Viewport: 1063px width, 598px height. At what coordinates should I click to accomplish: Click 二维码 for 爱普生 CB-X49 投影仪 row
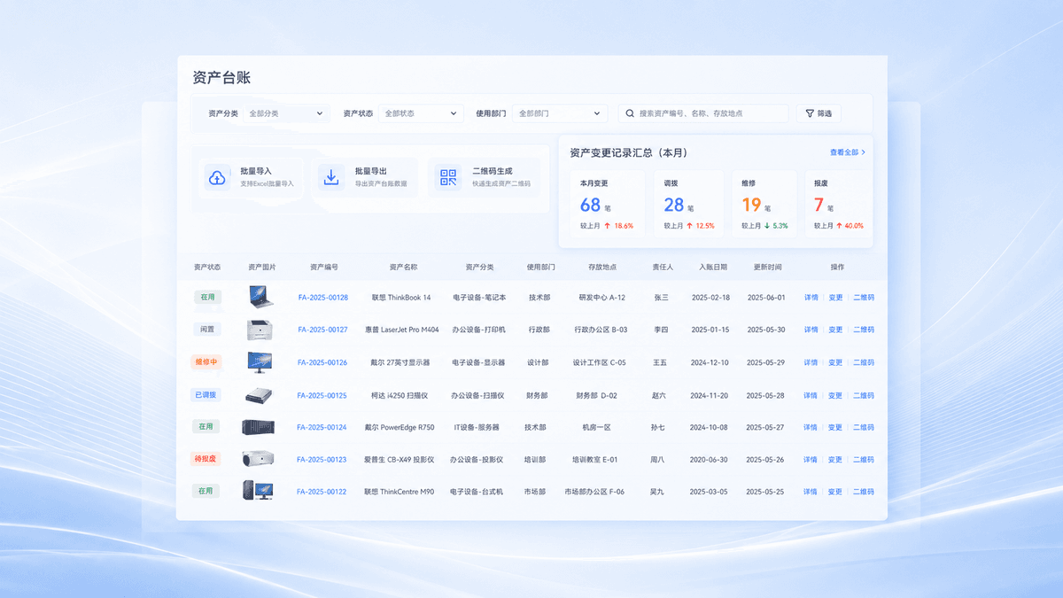[x=864, y=460]
